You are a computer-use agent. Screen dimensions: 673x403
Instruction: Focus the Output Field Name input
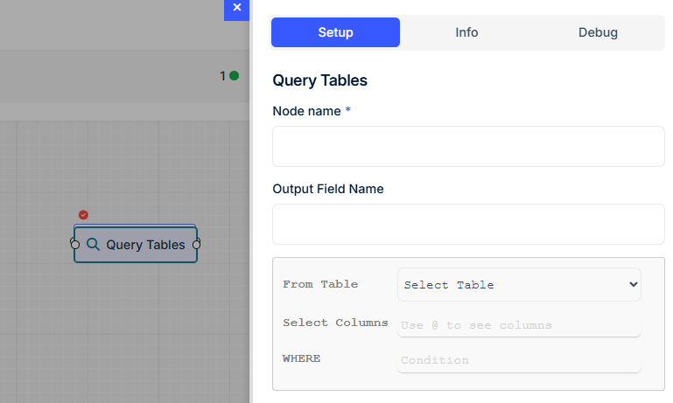click(468, 224)
